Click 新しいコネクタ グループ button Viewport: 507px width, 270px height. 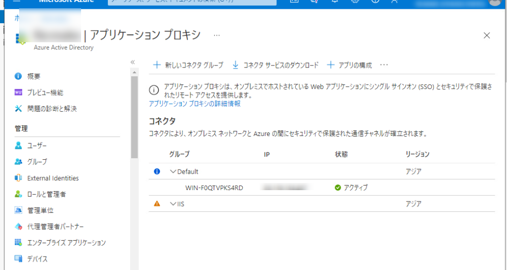188,65
